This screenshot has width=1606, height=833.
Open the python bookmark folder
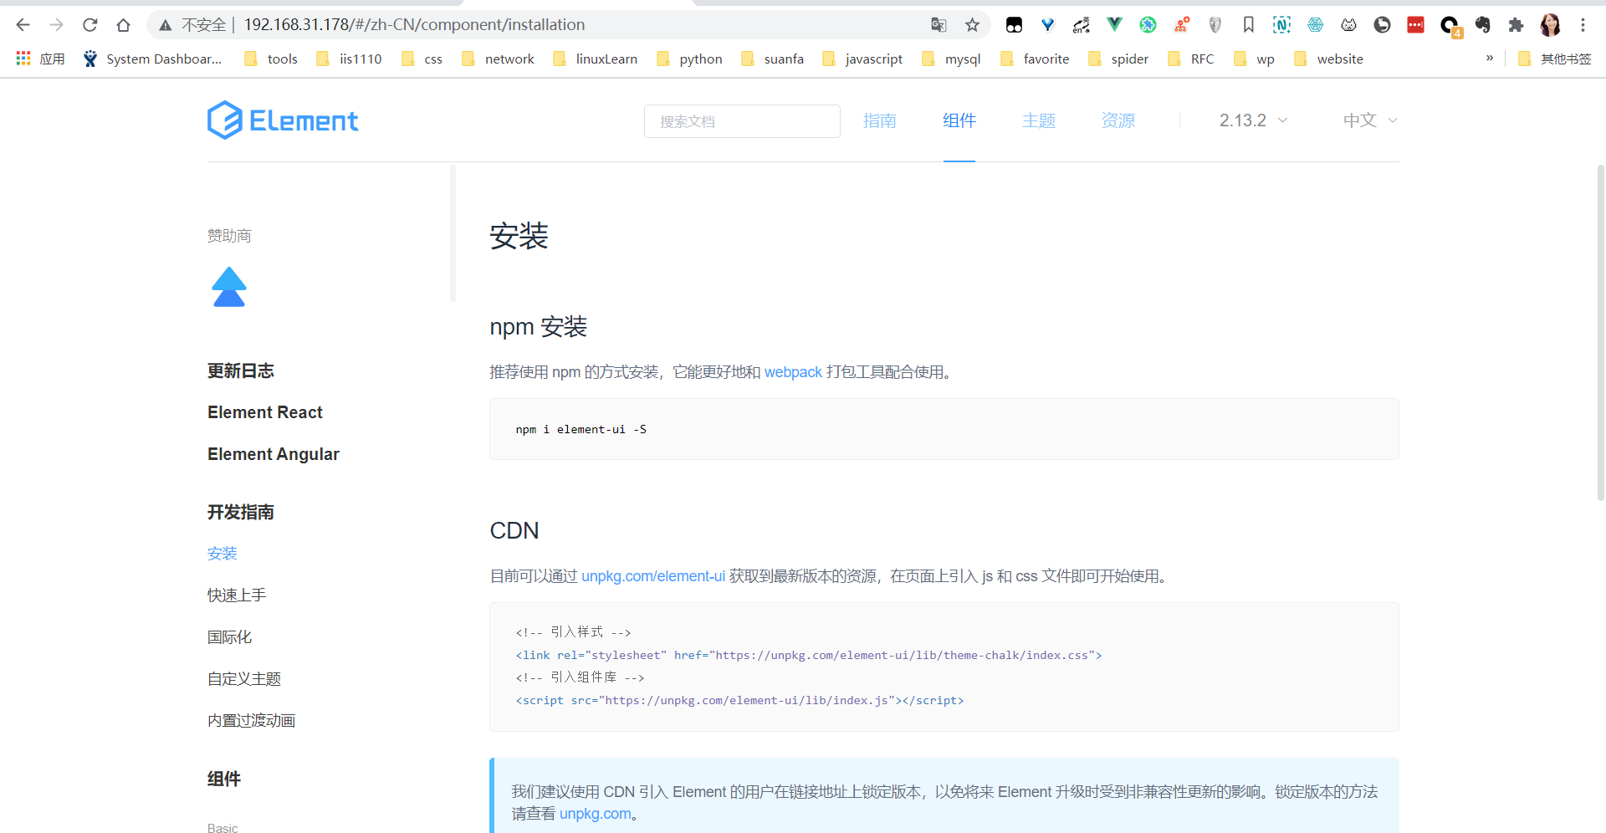(690, 59)
